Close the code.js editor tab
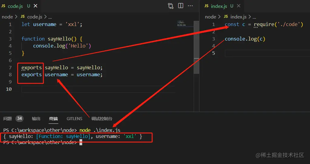 click(35, 6)
